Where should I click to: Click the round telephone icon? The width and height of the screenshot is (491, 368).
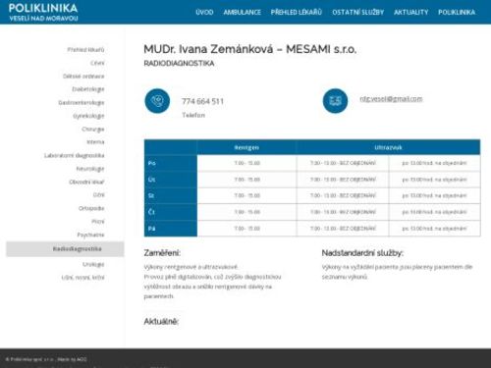pos(157,101)
